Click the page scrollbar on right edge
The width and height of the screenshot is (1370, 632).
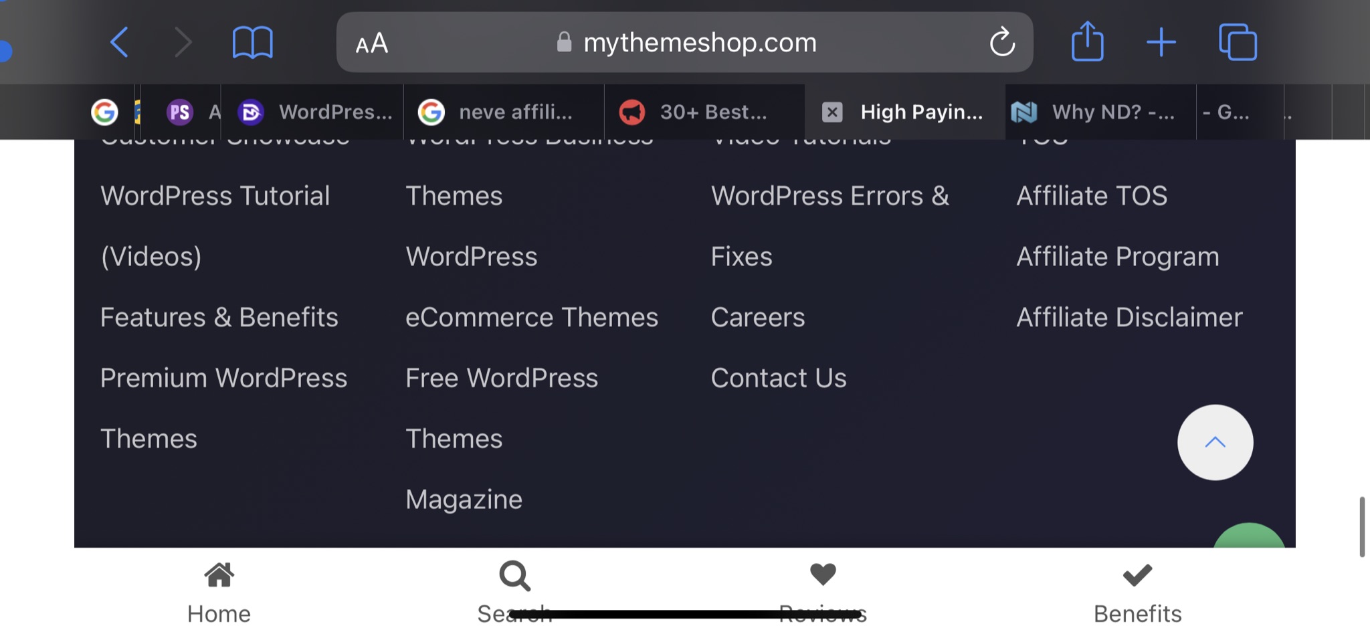pyautogui.click(x=1362, y=526)
